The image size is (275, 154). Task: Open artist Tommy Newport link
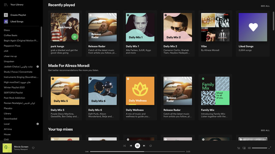(21, 149)
